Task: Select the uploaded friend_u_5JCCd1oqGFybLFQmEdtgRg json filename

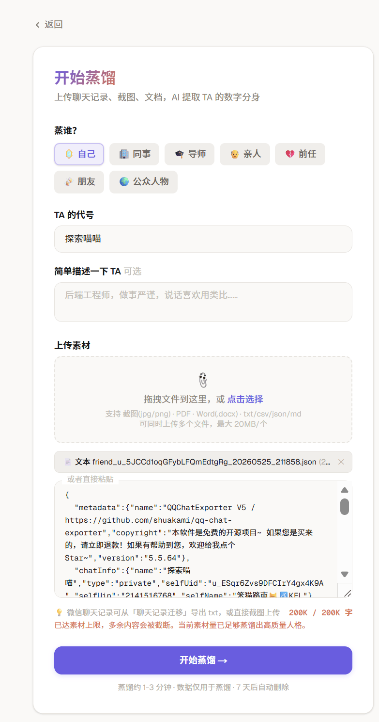Action: [204, 462]
